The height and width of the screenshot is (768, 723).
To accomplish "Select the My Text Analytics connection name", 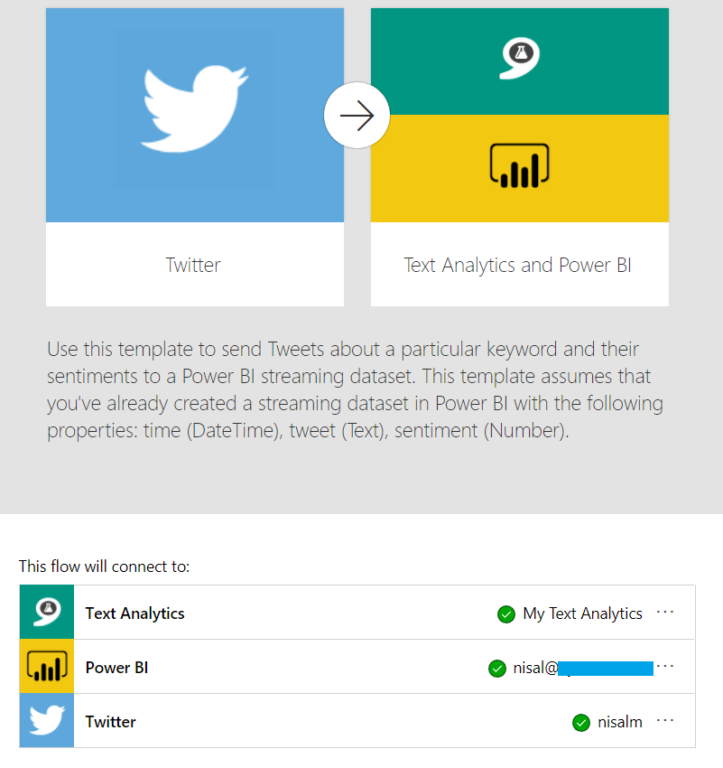I will click(582, 613).
